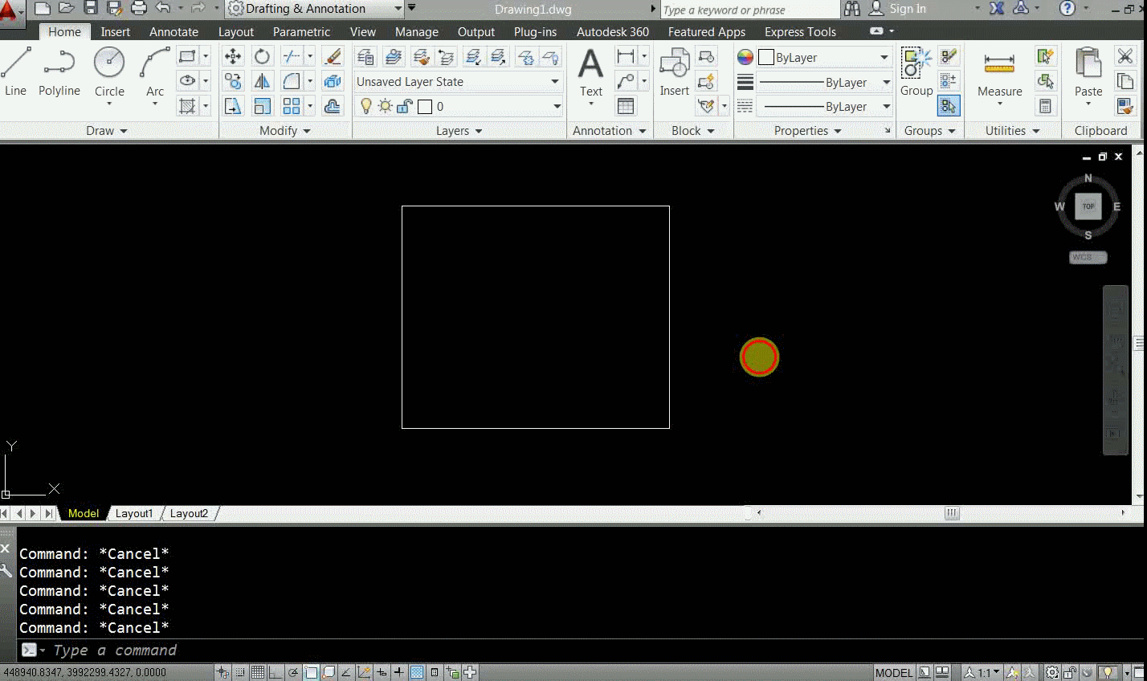
Task: Select the Circle tool
Action: 109,71
